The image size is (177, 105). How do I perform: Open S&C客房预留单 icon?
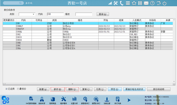point(31,100)
